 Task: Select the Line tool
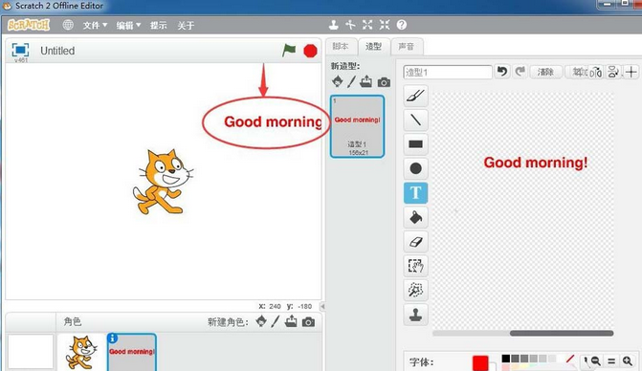415,120
